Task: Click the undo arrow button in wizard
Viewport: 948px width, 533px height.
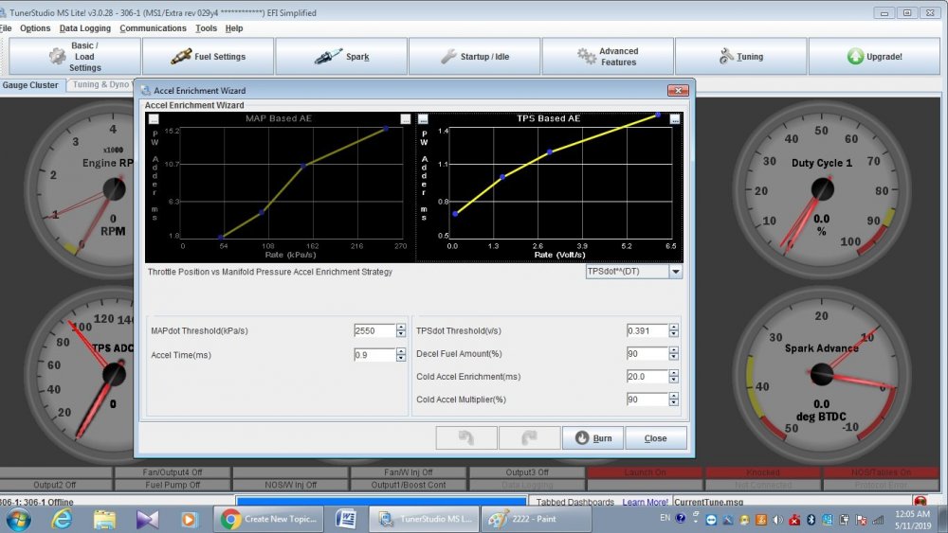Action: pos(466,437)
